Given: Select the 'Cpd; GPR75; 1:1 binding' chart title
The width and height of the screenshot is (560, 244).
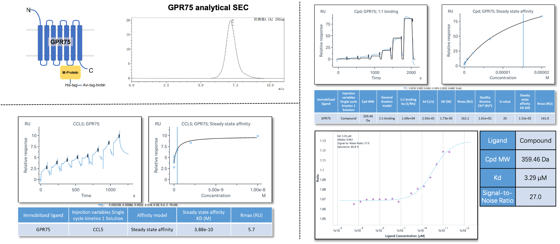Looking at the screenshot, I should [x=376, y=12].
